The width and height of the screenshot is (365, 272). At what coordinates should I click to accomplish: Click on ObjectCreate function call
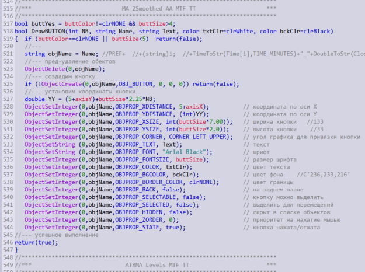(x=62, y=84)
